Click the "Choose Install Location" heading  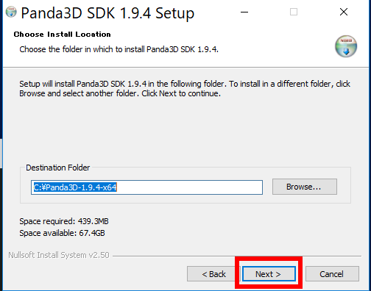pyautogui.click(x=62, y=35)
